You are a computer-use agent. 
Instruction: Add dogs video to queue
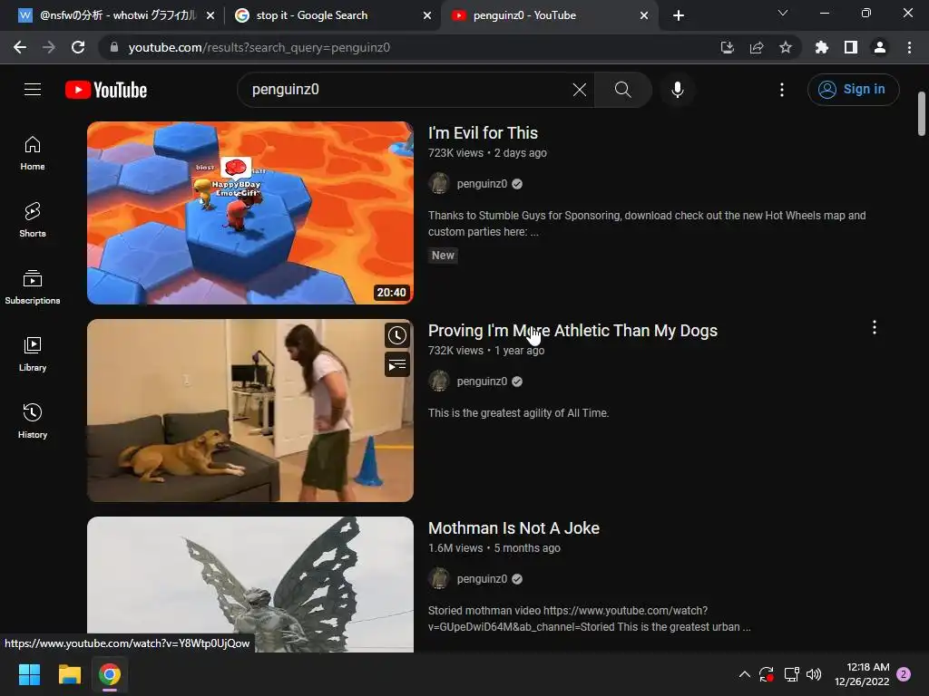397,364
